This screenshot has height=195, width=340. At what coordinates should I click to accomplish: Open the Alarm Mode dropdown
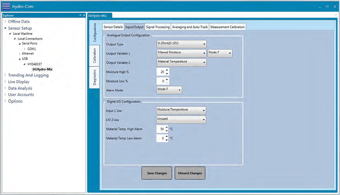point(169,90)
